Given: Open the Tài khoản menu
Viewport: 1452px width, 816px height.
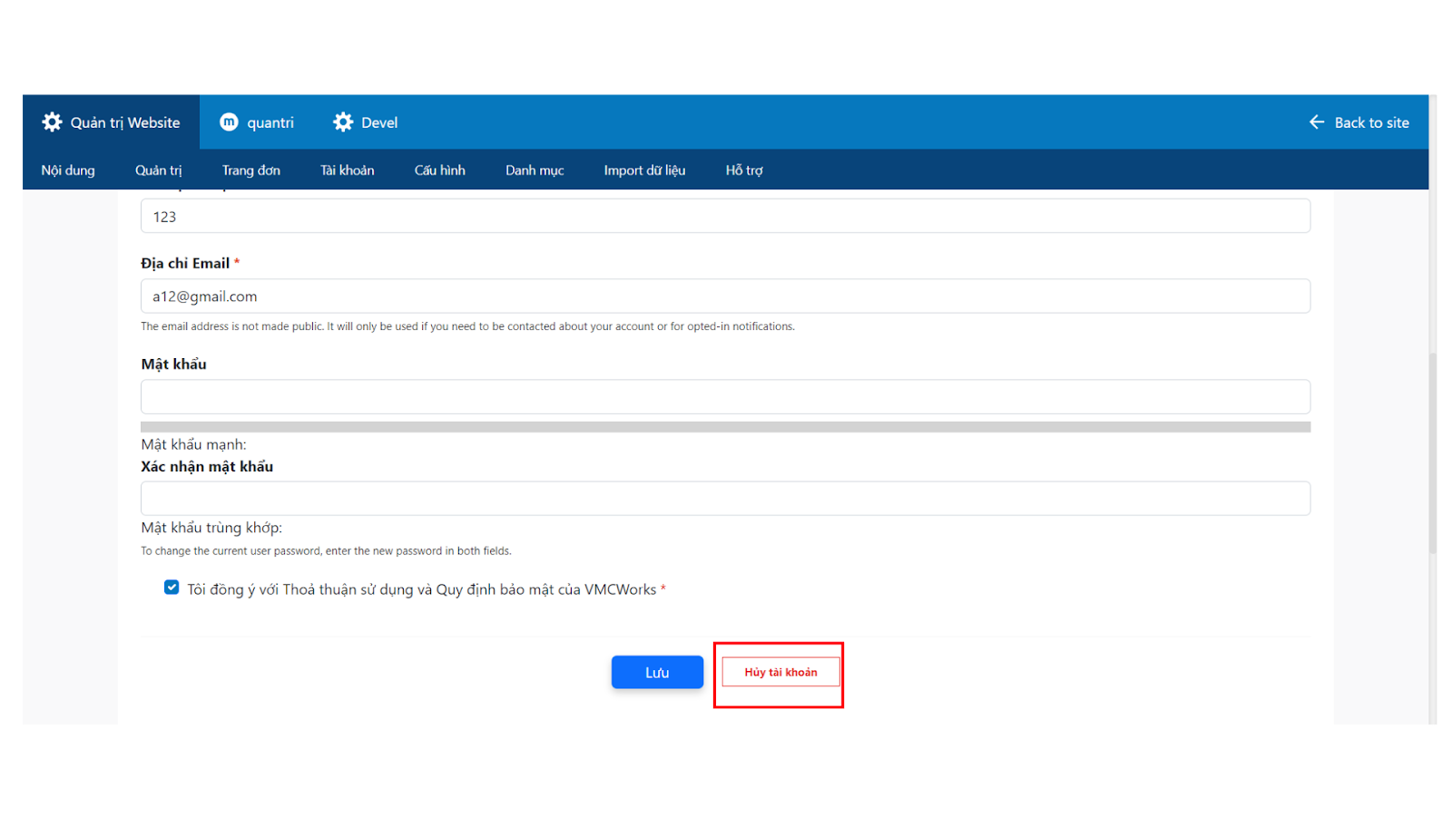Looking at the screenshot, I should pos(348,170).
